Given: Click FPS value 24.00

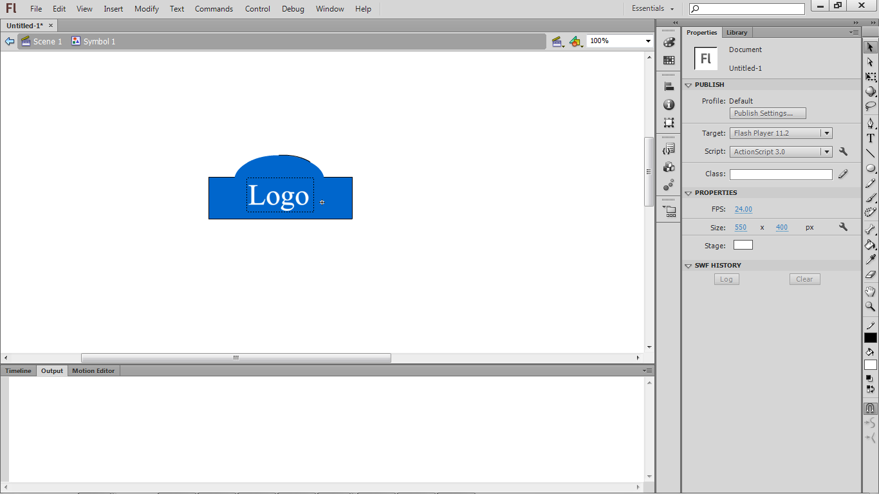Looking at the screenshot, I should [x=743, y=209].
